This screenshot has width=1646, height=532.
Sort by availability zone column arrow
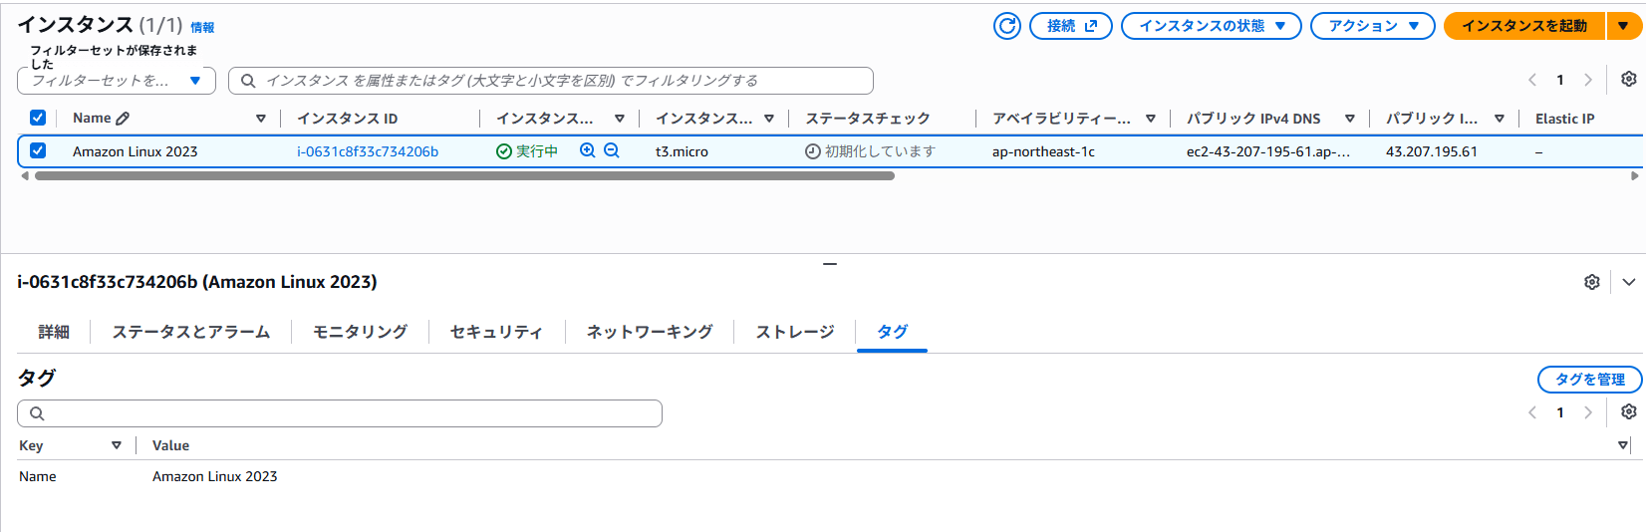click(1151, 119)
